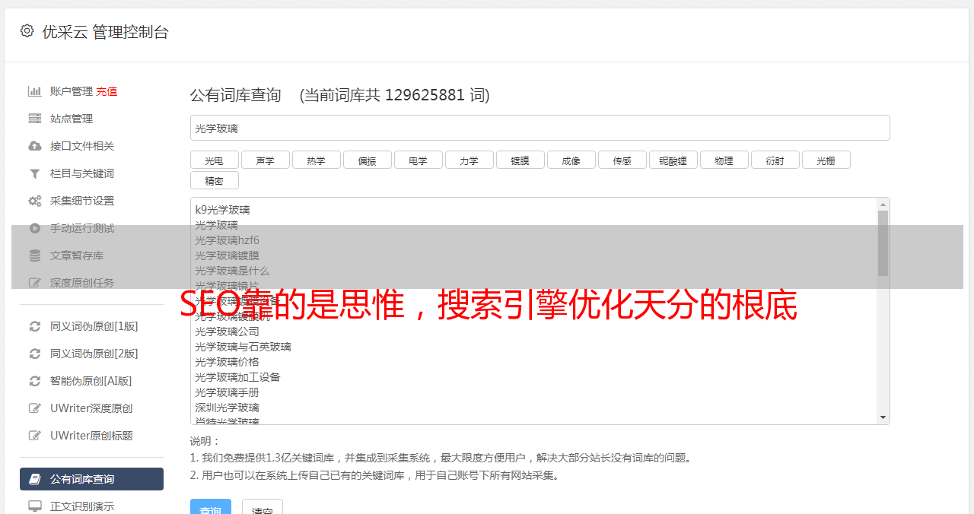Screen dimensions: 974x514
Task: Click the result '光学玻璃是什么'
Action: click(x=232, y=271)
